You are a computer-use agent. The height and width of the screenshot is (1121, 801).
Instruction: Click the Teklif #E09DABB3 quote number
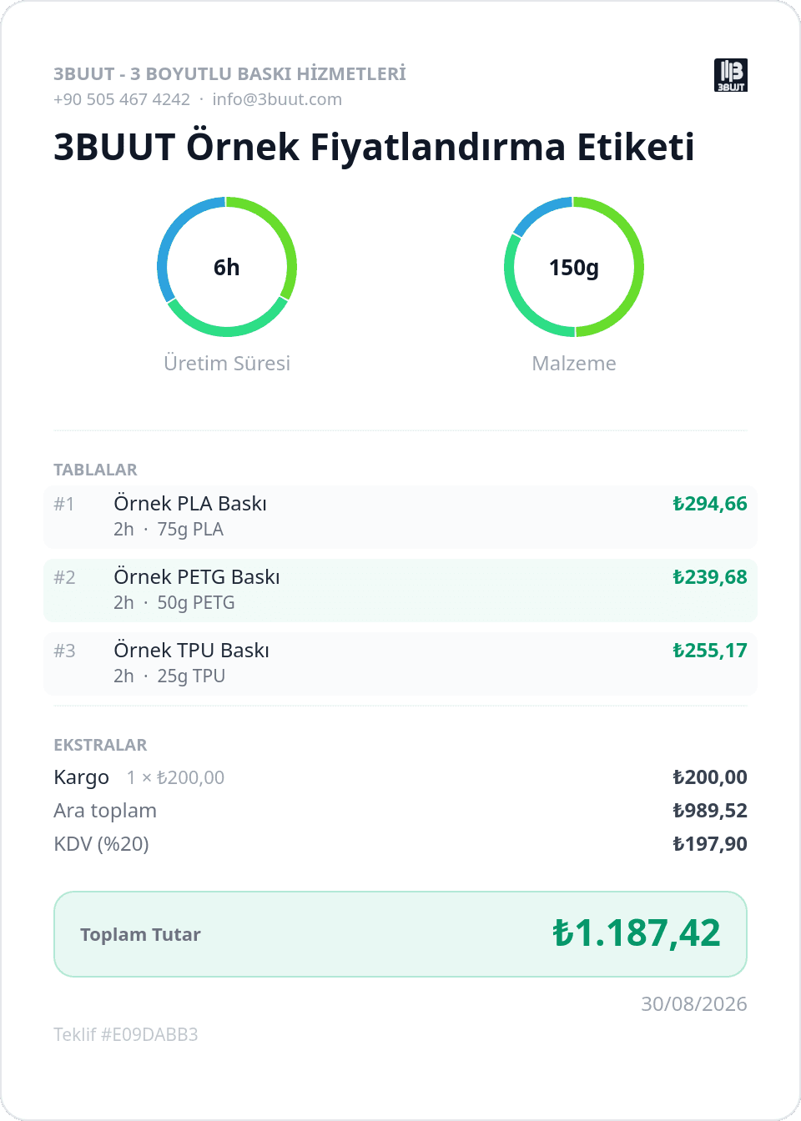point(126,1035)
